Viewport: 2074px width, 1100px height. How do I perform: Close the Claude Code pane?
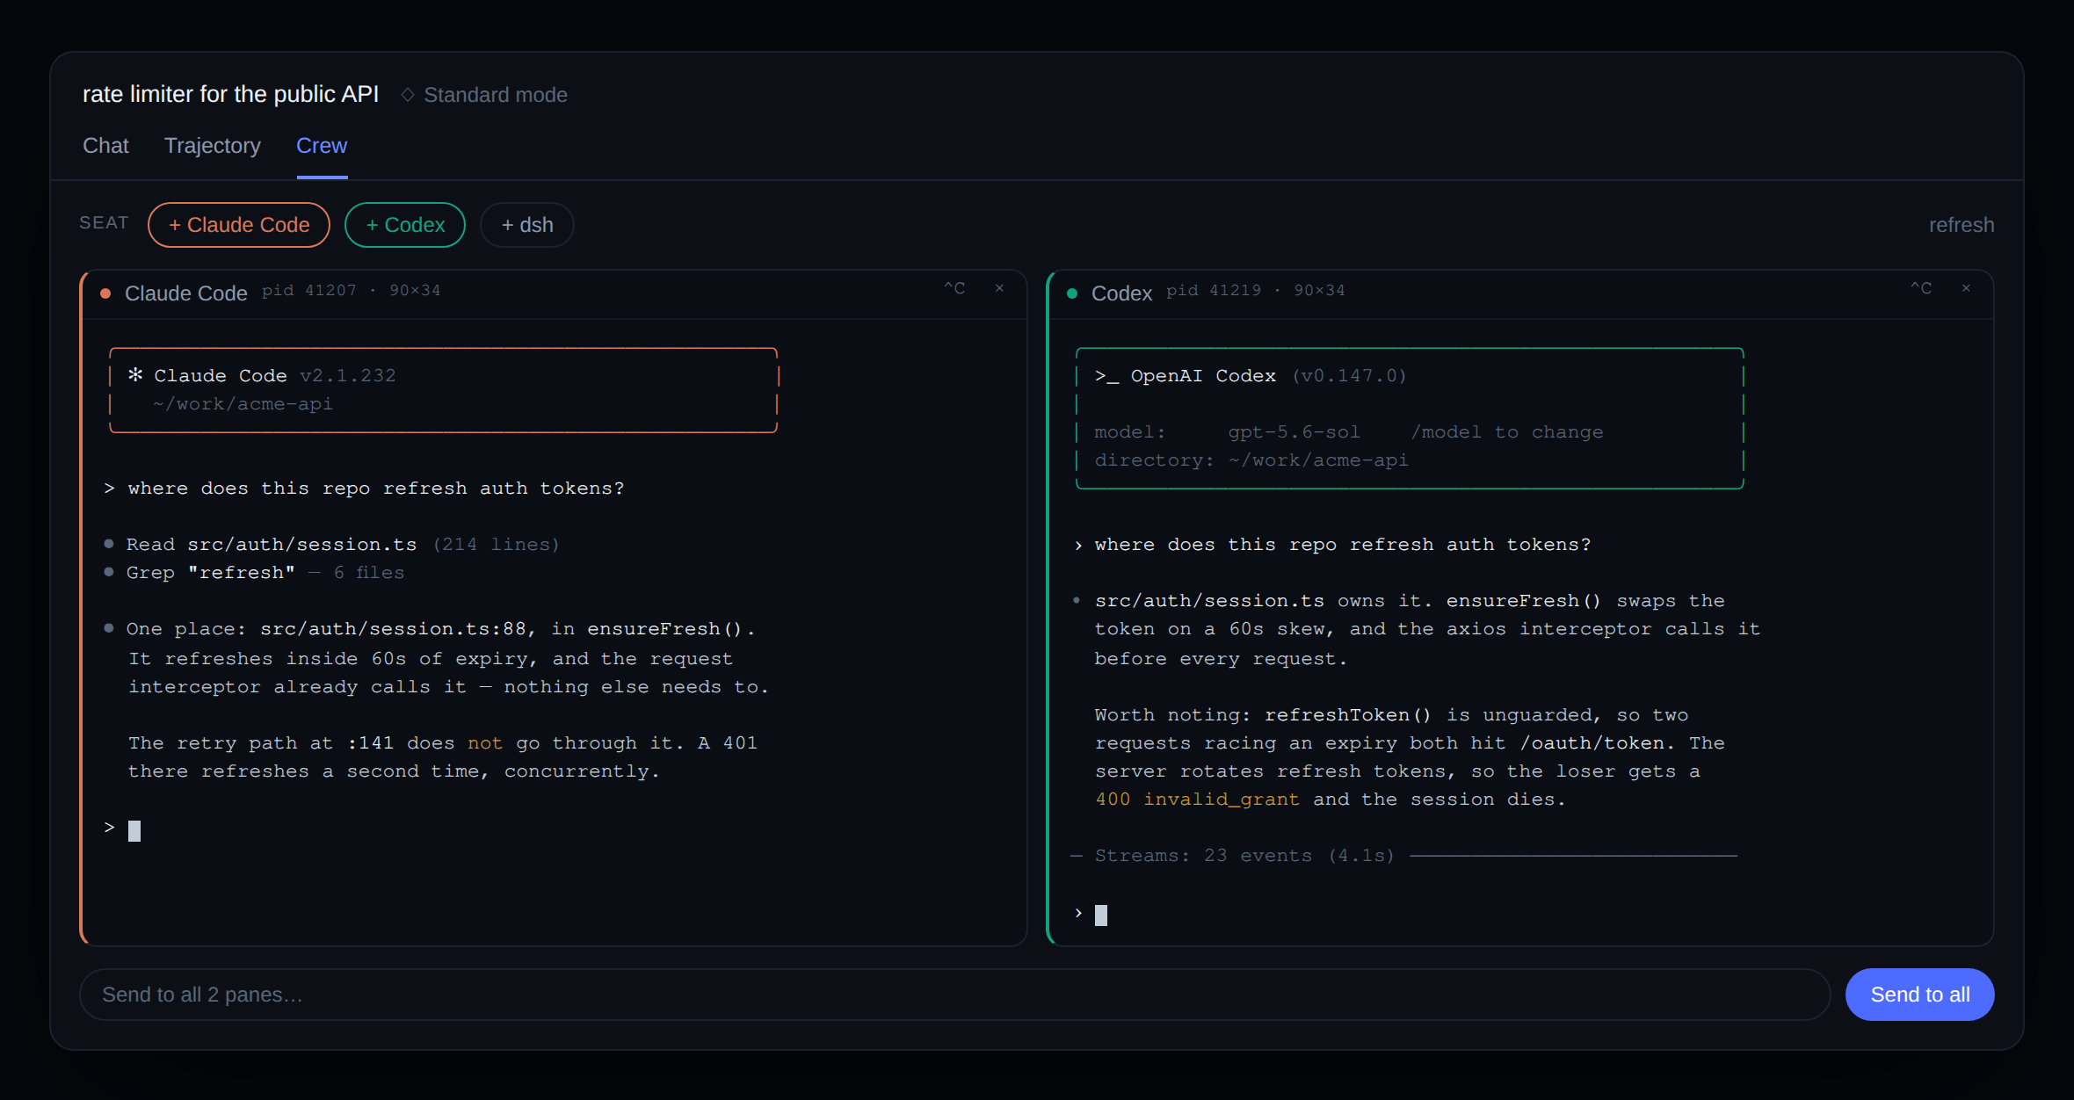coord(999,288)
